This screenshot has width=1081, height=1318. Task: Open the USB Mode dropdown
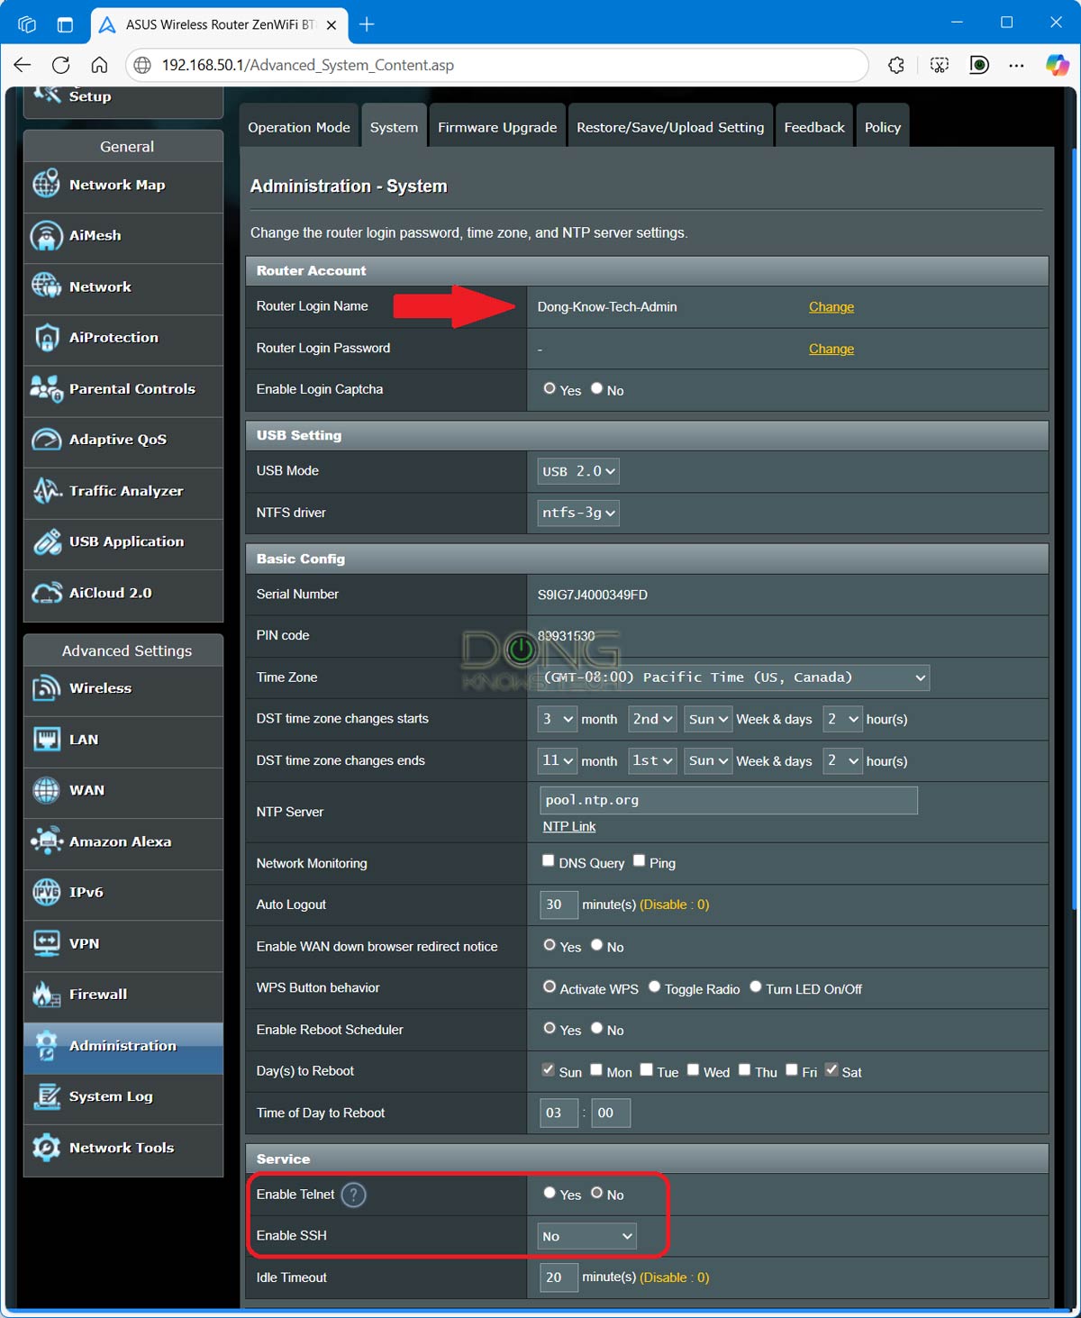pyautogui.click(x=577, y=470)
